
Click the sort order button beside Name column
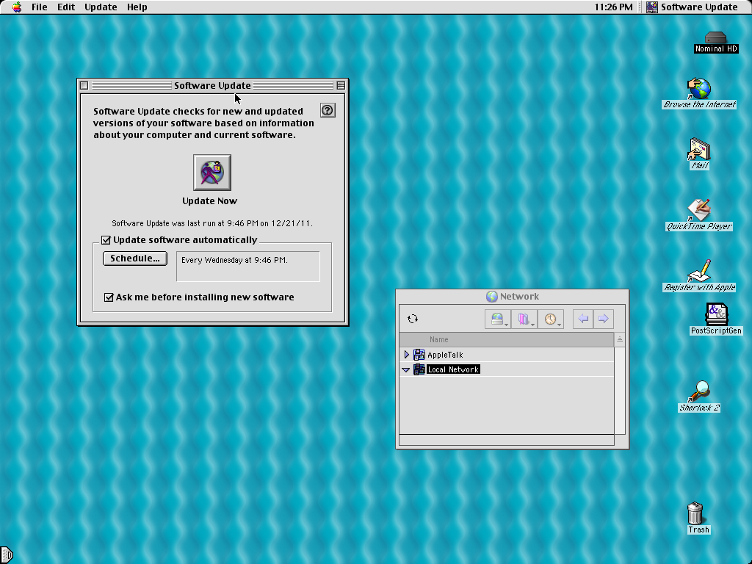620,339
